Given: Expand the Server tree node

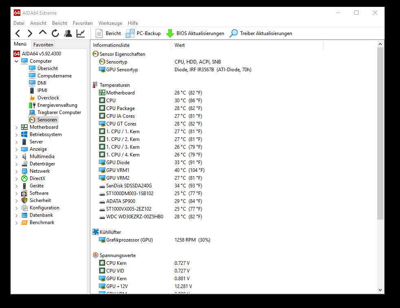Looking at the screenshot, I should tap(17, 142).
